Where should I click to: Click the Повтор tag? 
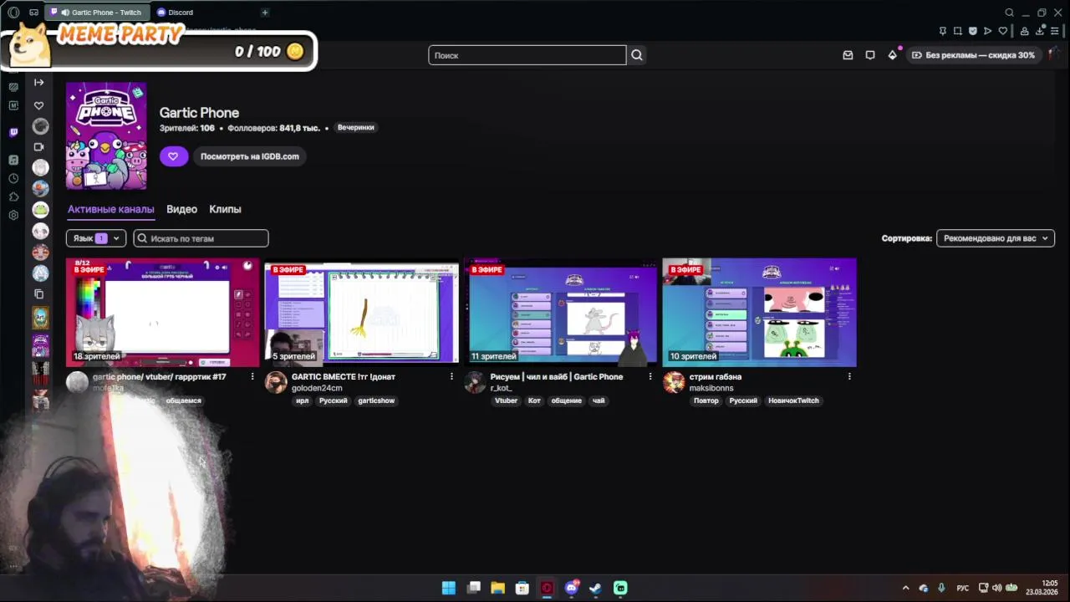(x=706, y=400)
